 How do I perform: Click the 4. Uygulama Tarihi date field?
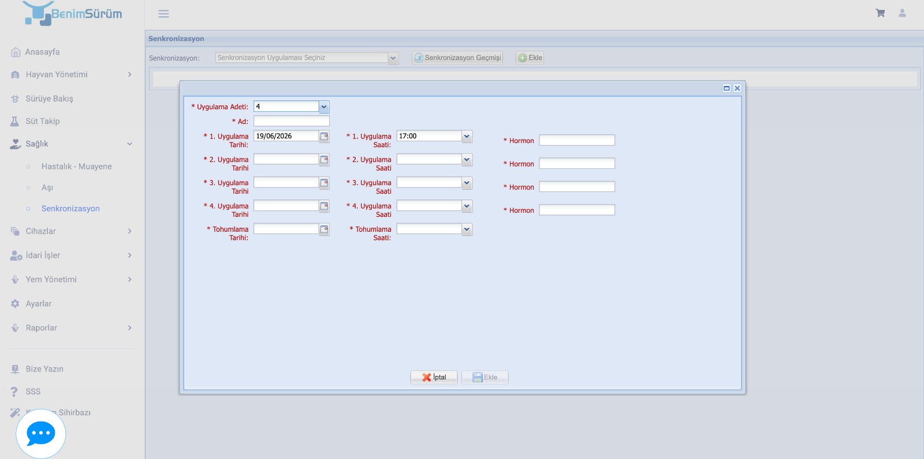coord(286,206)
